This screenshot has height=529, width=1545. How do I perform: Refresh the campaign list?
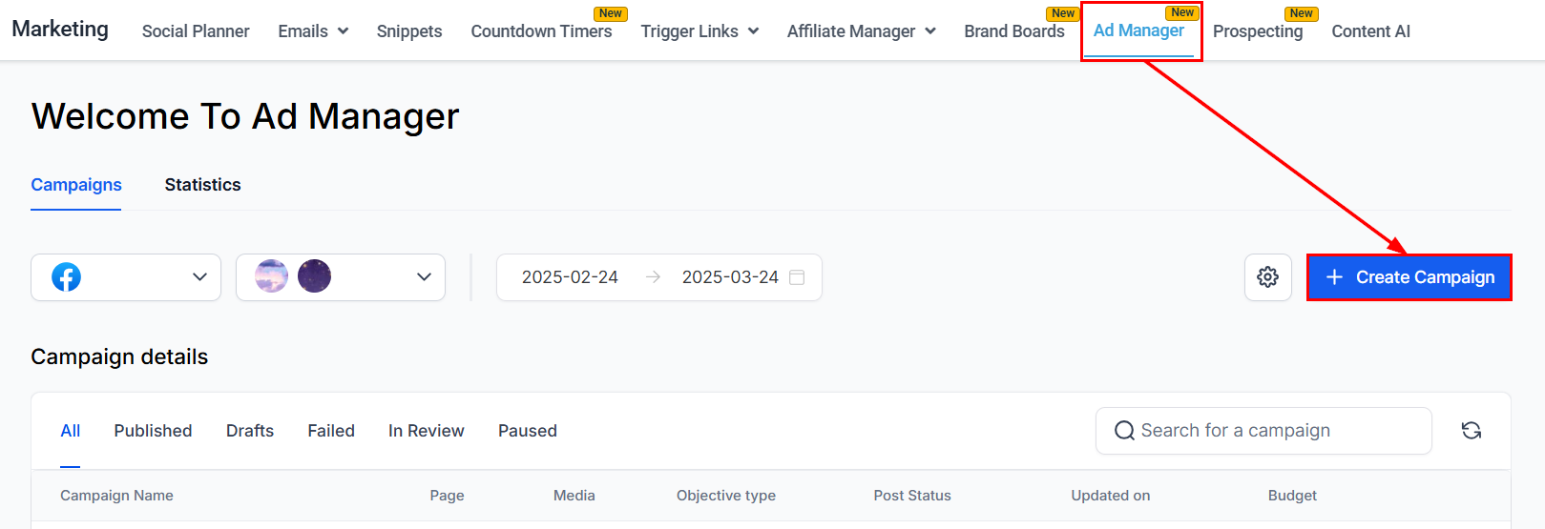tap(1472, 431)
